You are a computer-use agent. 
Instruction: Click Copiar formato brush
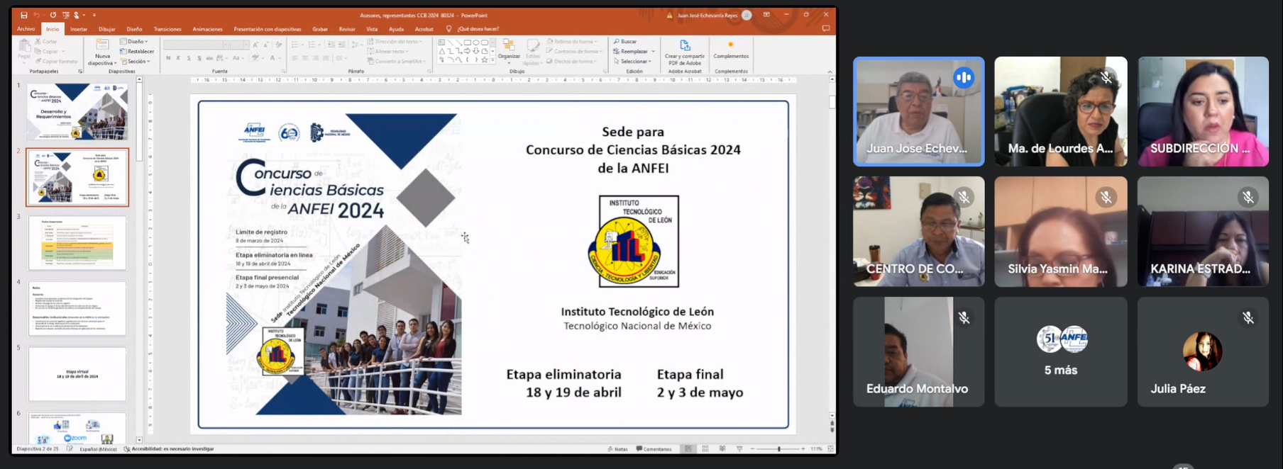click(57, 62)
